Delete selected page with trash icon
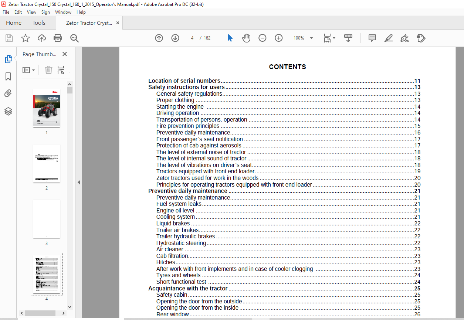 (x=48, y=70)
